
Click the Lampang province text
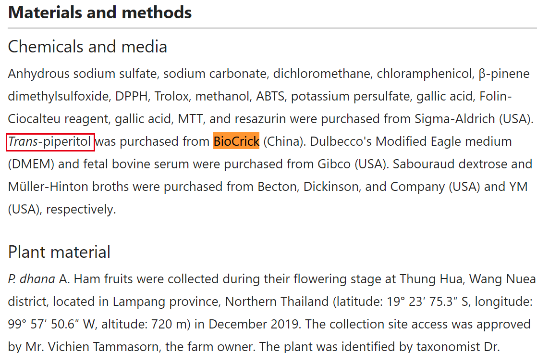(x=167, y=302)
